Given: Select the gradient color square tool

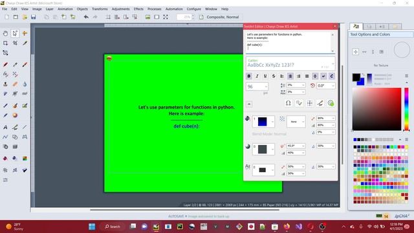Looking at the screenshot, I should point(25,158).
